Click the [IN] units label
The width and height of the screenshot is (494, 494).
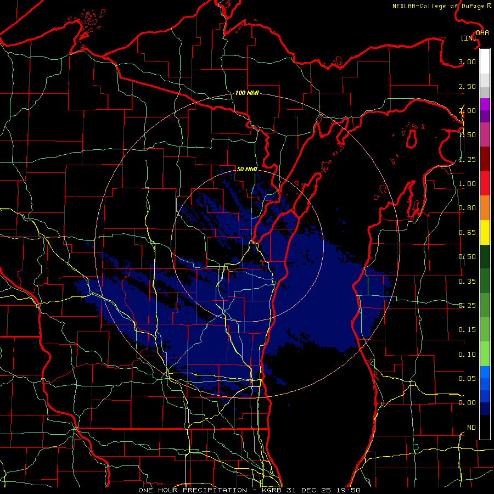(x=469, y=38)
